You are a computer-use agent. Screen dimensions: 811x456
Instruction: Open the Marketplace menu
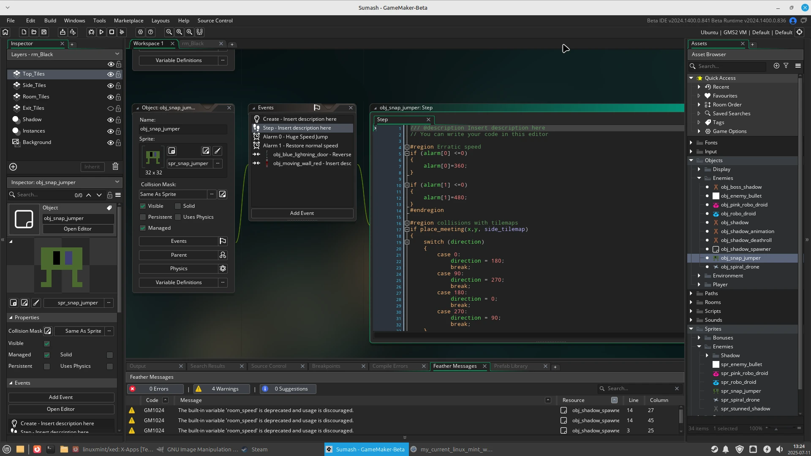tap(128, 20)
